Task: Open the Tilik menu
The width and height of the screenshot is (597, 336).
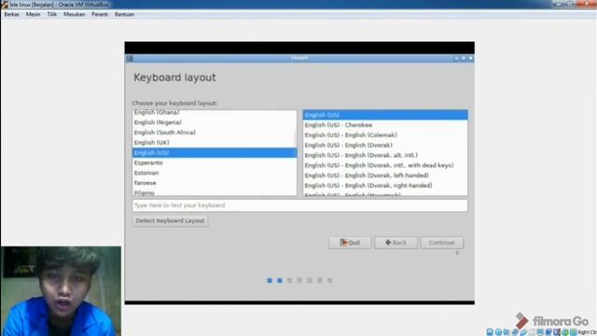Action: point(52,14)
